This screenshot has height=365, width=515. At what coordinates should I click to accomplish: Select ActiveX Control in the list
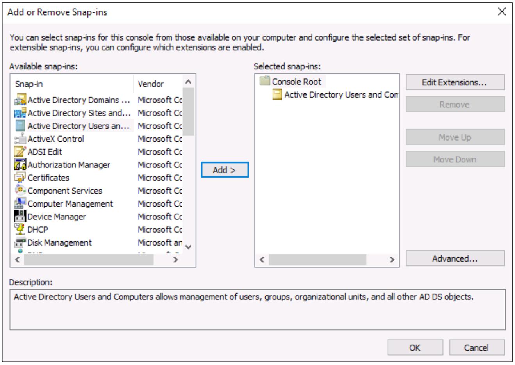coord(55,139)
